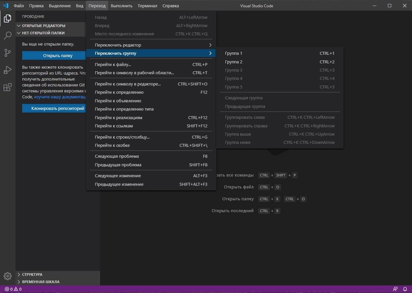This screenshot has width=412, height=293.
Task: Click the ПРОВОДНИК panel title
Action: coord(33,16)
